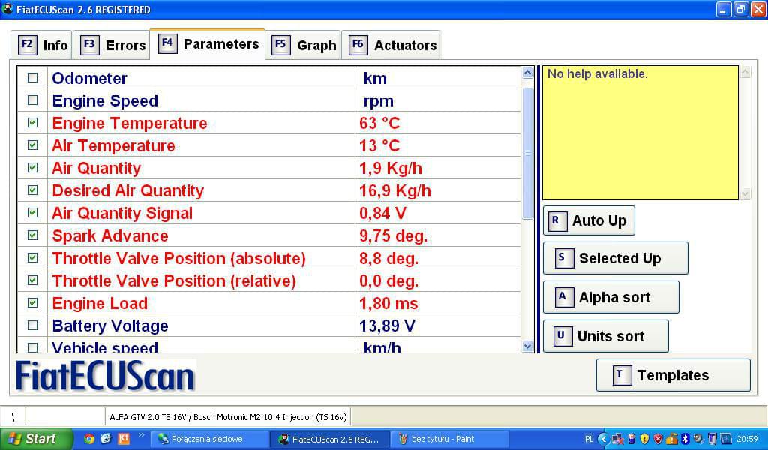The width and height of the screenshot is (768, 450).
Task: Click the U key icon beside Units sort
Action: (562, 336)
